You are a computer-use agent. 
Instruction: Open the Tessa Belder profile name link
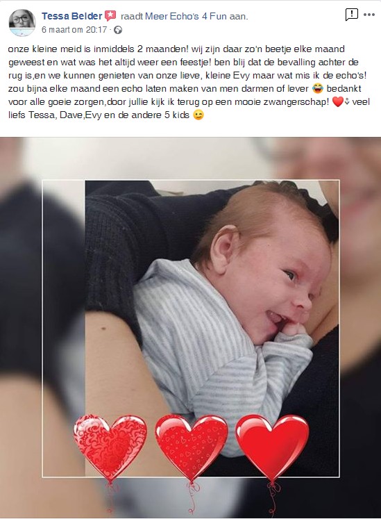(x=71, y=16)
